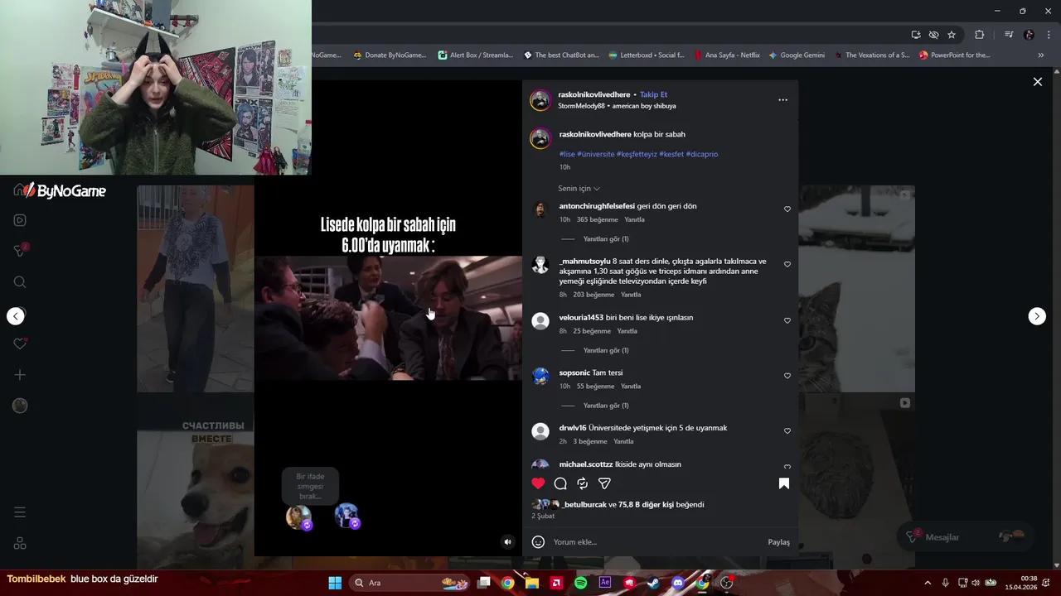Open File Explorer from the taskbar
Image resolution: width=1061 pixels, height=596 pixels.
[x=532, y=583]
